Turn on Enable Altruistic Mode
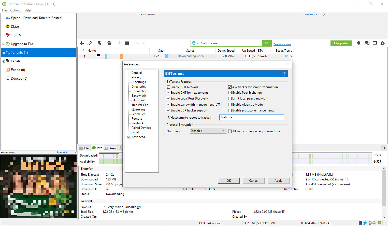This screenshot has width=388, height=226. click(230, 105)
